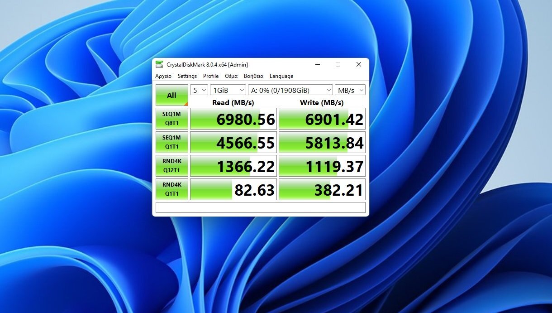Expand the test count dropdown showing 5
The width and height of the screenshot is (552, 313).
[x=199, y=90]
